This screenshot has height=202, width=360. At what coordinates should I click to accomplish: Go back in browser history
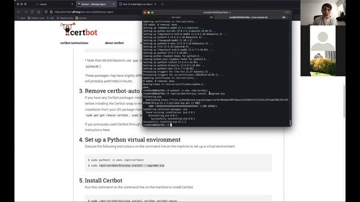point(19,12)
